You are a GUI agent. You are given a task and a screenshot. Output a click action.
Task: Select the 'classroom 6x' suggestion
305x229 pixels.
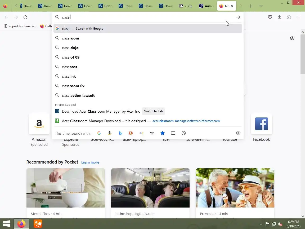coord(148,86)
